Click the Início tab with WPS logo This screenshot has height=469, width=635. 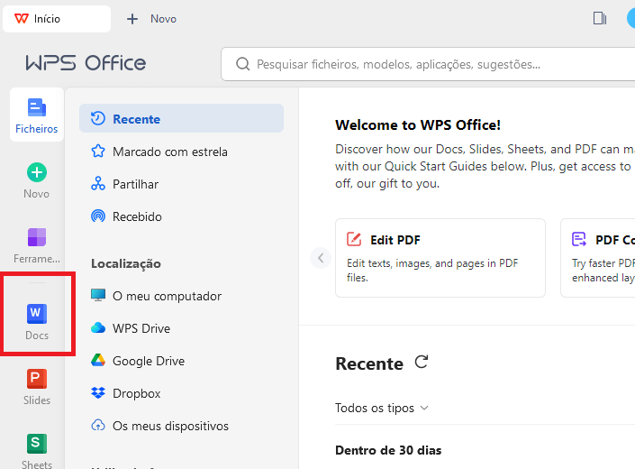coord(57,19)
